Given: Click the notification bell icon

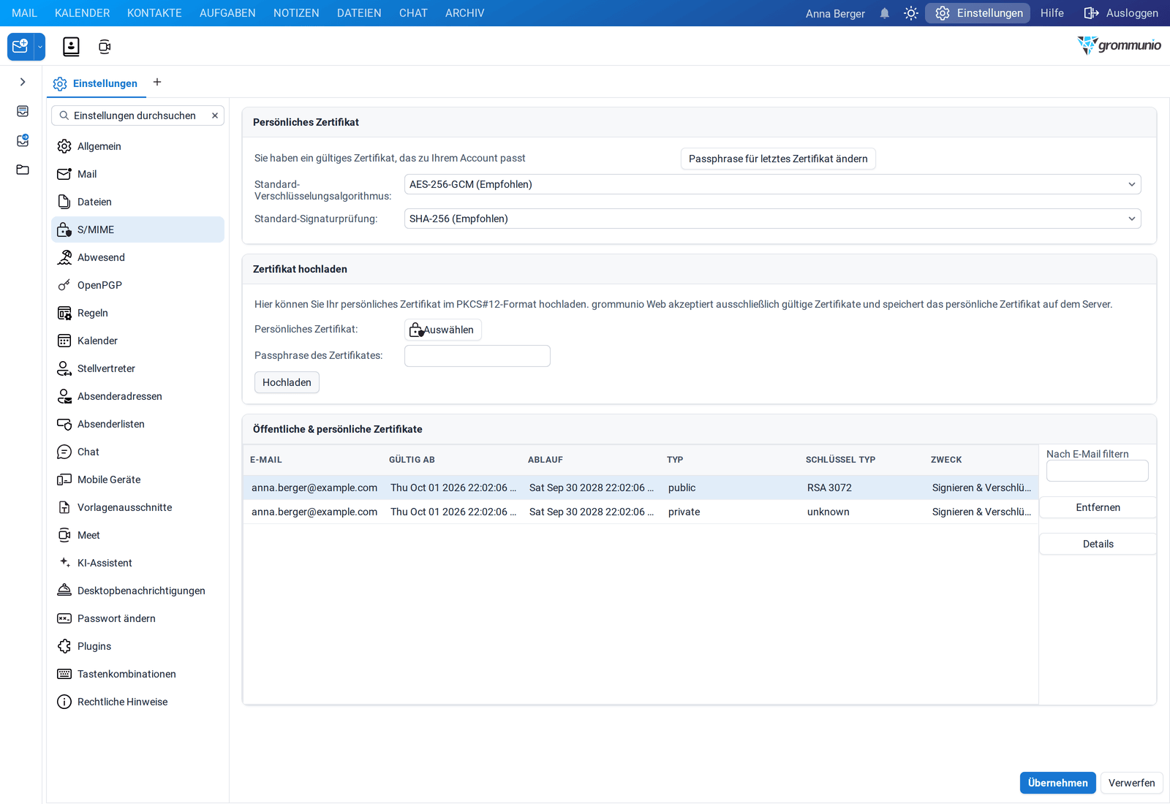Looking at the screenshot, I should point(885,13).
